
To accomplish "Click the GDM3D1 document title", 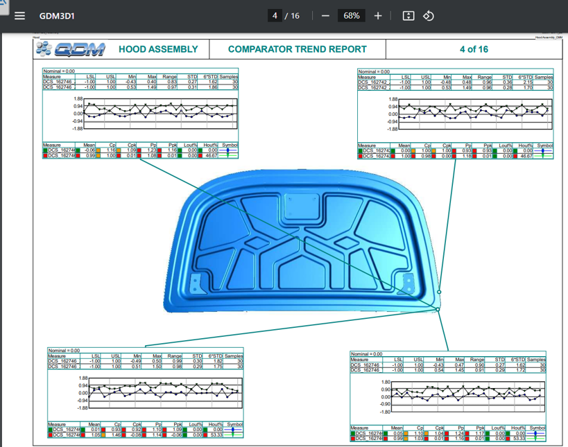I will (x=57, y=16).
